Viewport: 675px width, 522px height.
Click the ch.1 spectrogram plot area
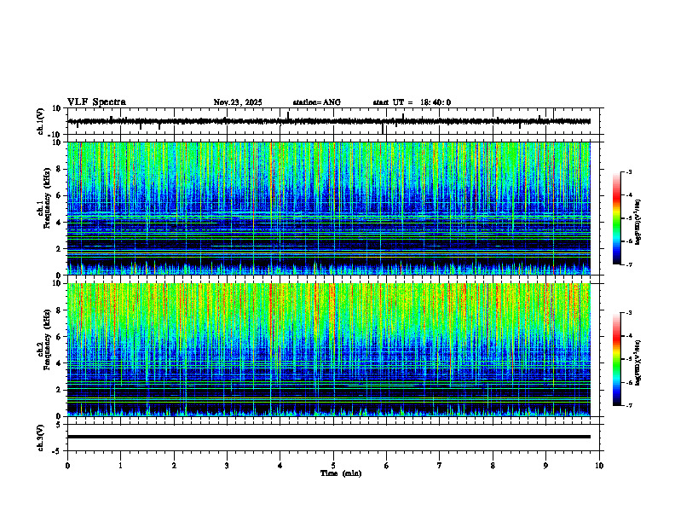coord(329,208)
